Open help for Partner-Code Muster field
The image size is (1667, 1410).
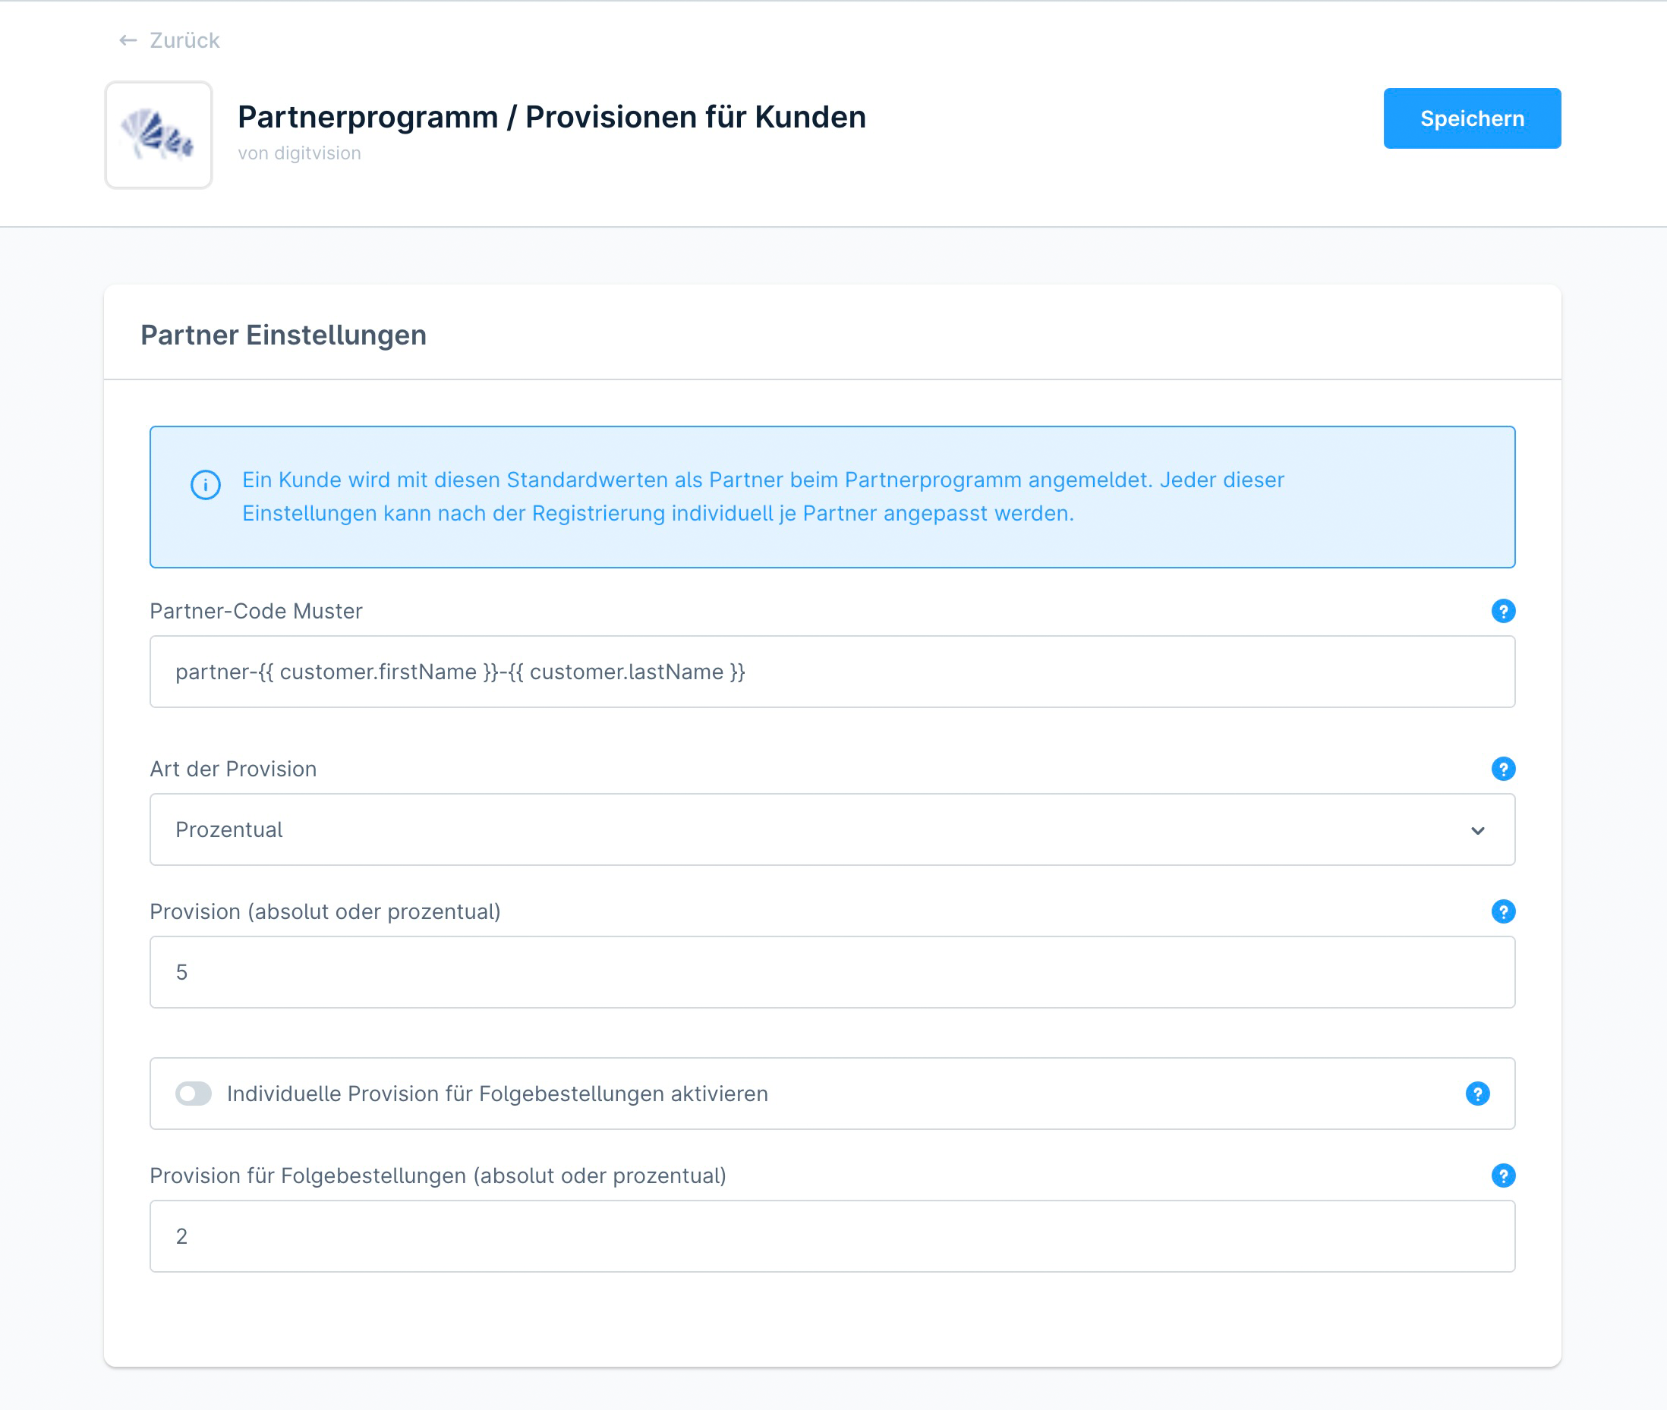[1503, 612]
